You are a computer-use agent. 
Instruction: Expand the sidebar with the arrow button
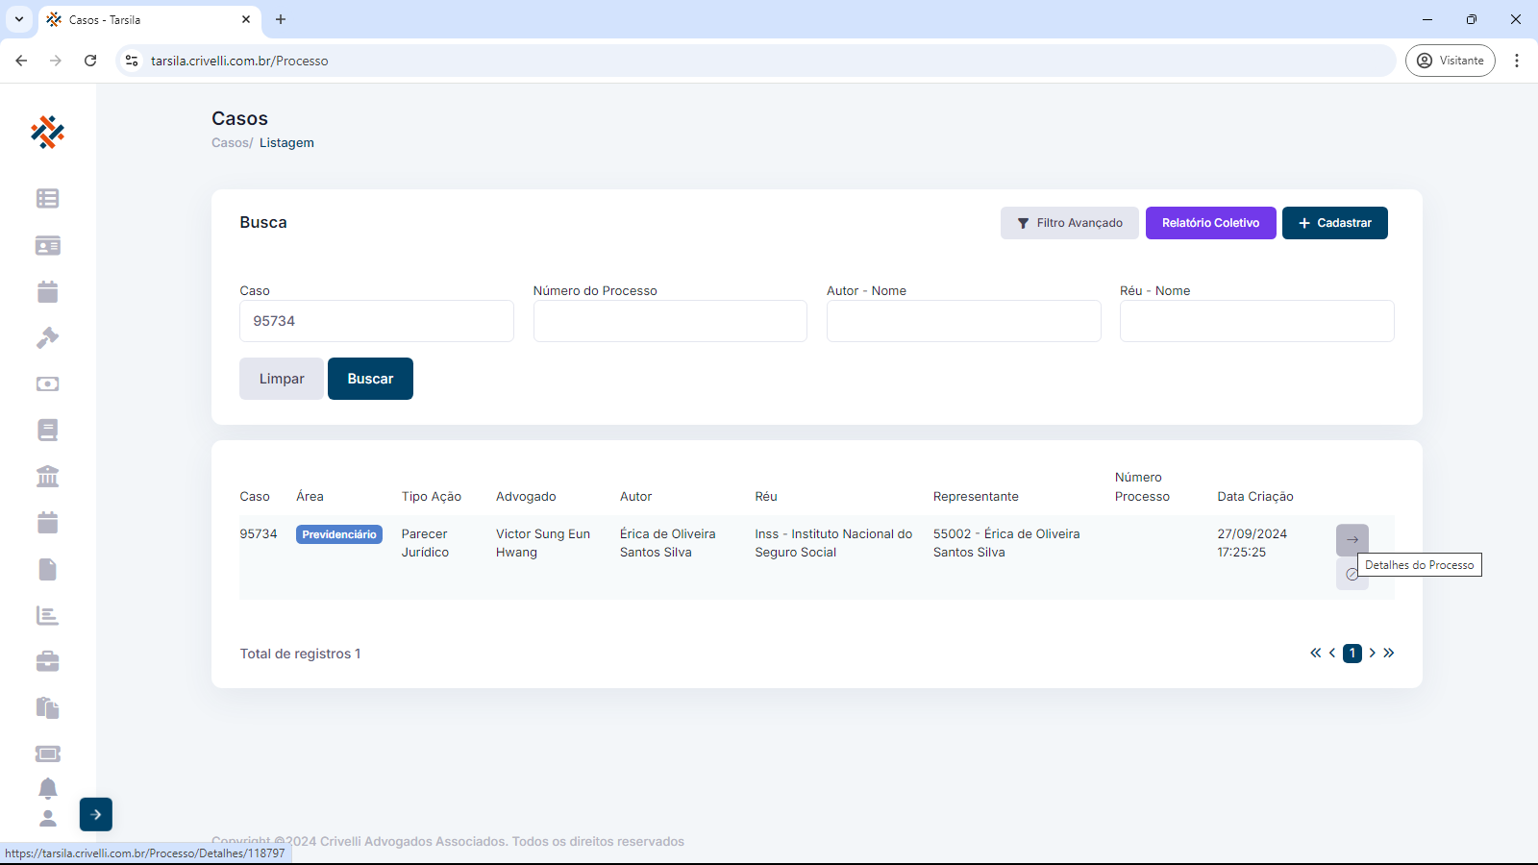click(x=96, y=814)
